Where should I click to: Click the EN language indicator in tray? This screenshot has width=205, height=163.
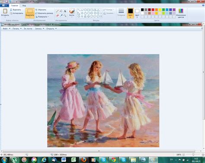[x=171, y=160]
